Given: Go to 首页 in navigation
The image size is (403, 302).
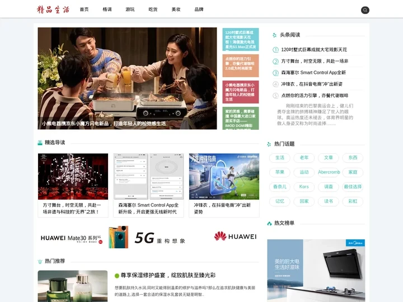Looking at the screenshot, I should (84, 10).
